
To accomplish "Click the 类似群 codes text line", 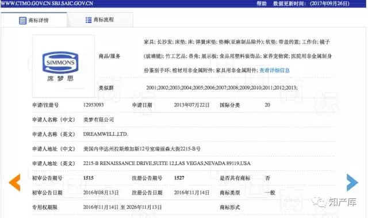I will (x=222, y=88).
